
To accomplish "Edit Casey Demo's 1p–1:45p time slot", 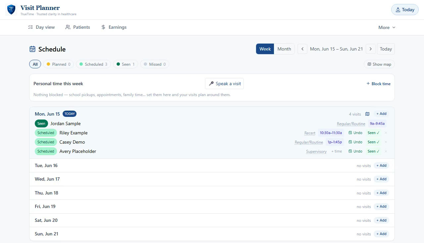I will pos(335,142).
